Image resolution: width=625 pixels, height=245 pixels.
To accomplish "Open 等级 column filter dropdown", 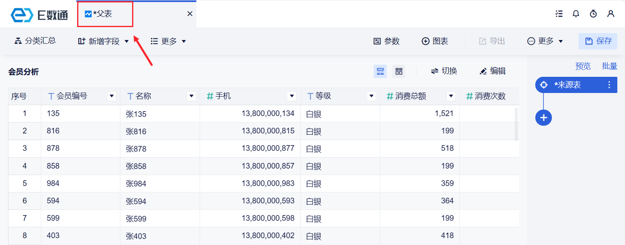I will (x=371, y=96).
